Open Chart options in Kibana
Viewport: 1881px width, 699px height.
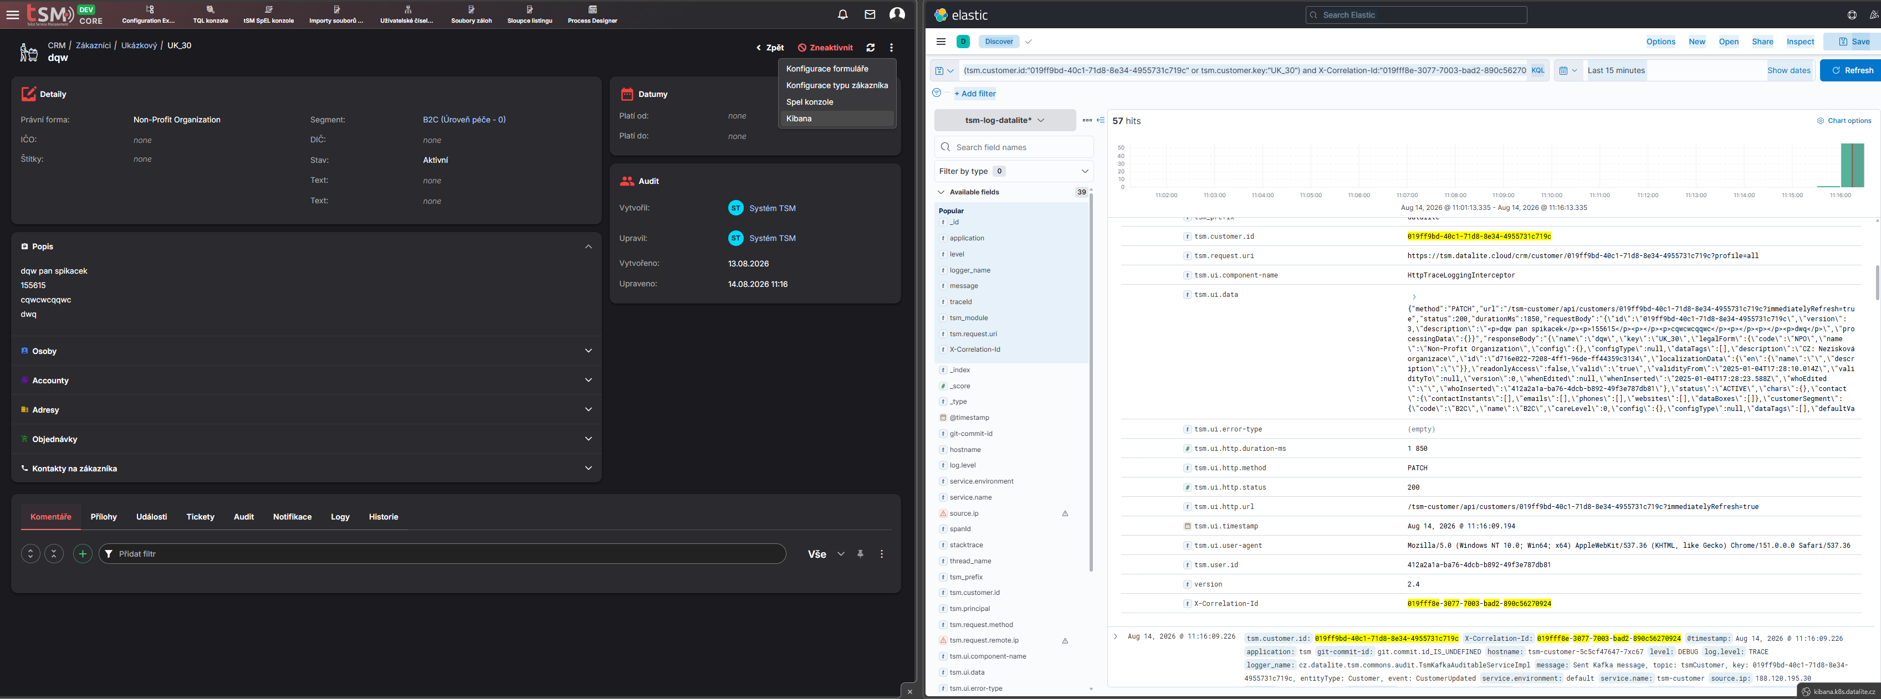point(1844,121)
